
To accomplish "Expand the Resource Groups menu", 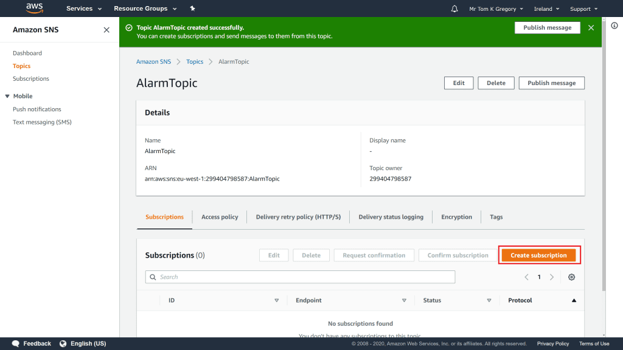I will point(145,9).
